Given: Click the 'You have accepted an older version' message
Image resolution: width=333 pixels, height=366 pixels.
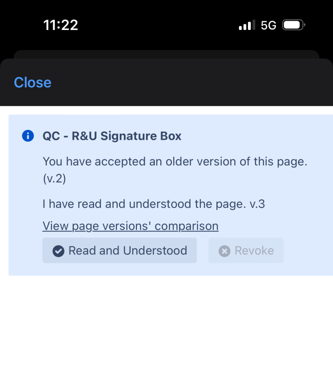Looking at the screenshot, I should tap(175, 162).
